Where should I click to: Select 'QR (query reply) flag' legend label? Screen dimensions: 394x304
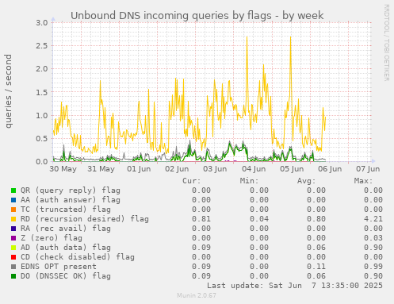71,190
